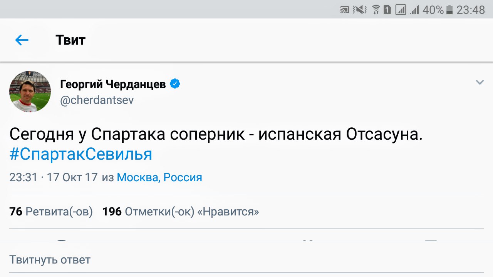This screenshot has width=493, height=277.
Task: Tap the Георгий Черданцев display name
Action: 113,84
